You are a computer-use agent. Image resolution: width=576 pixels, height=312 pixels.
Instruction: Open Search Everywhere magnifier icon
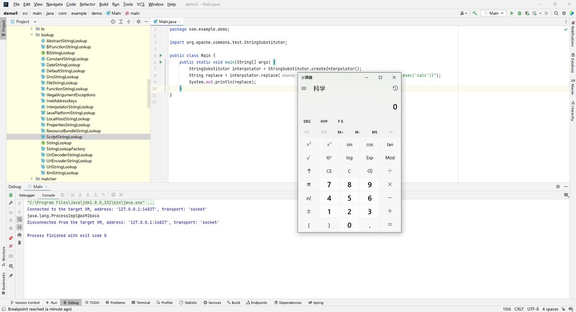557,13
